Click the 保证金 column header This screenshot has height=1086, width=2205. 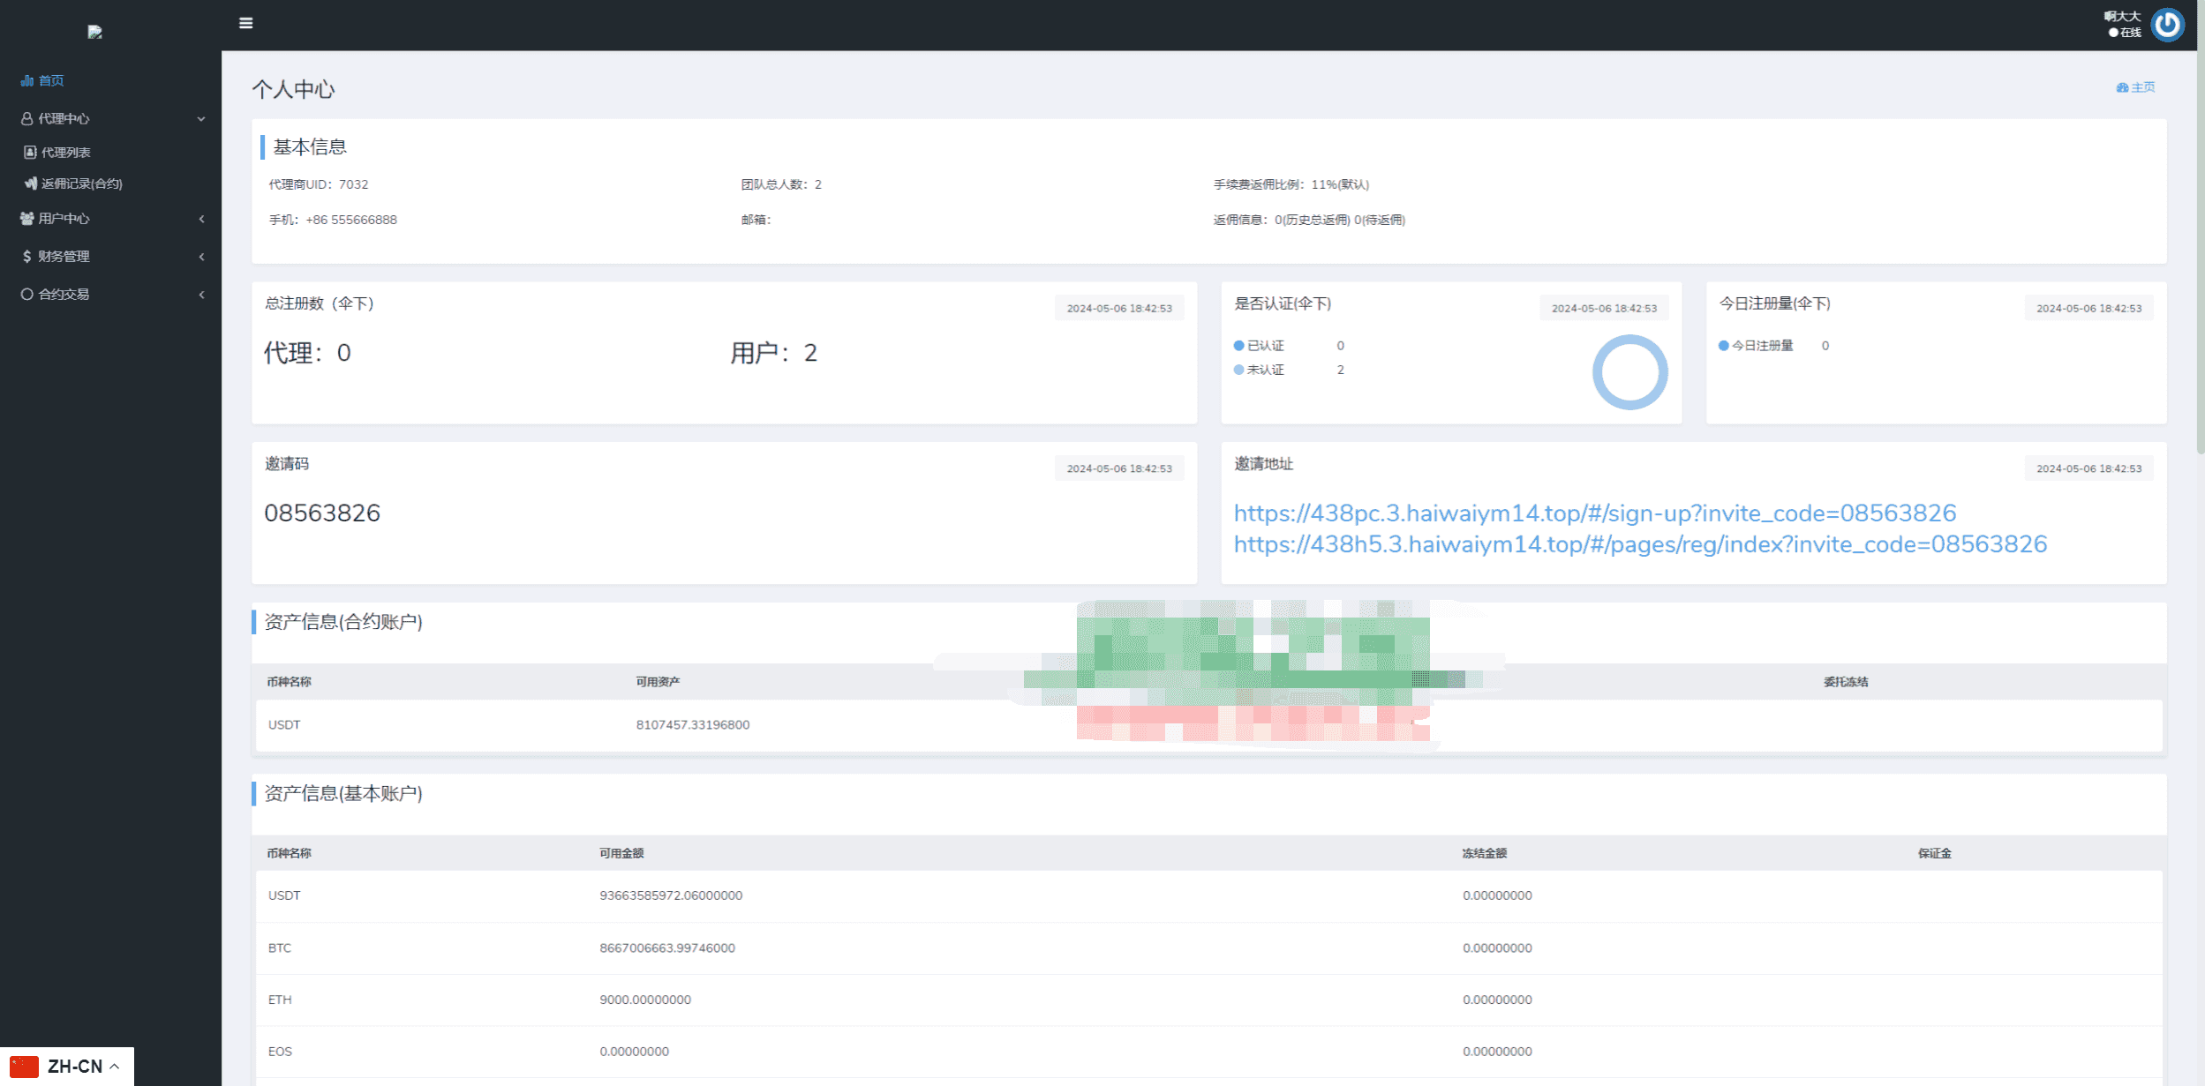click(x=1934, y=853)
